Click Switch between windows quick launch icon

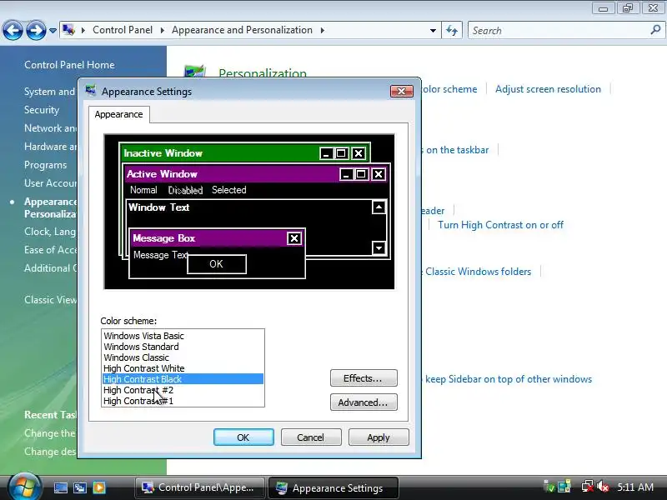tap(80, 487)
